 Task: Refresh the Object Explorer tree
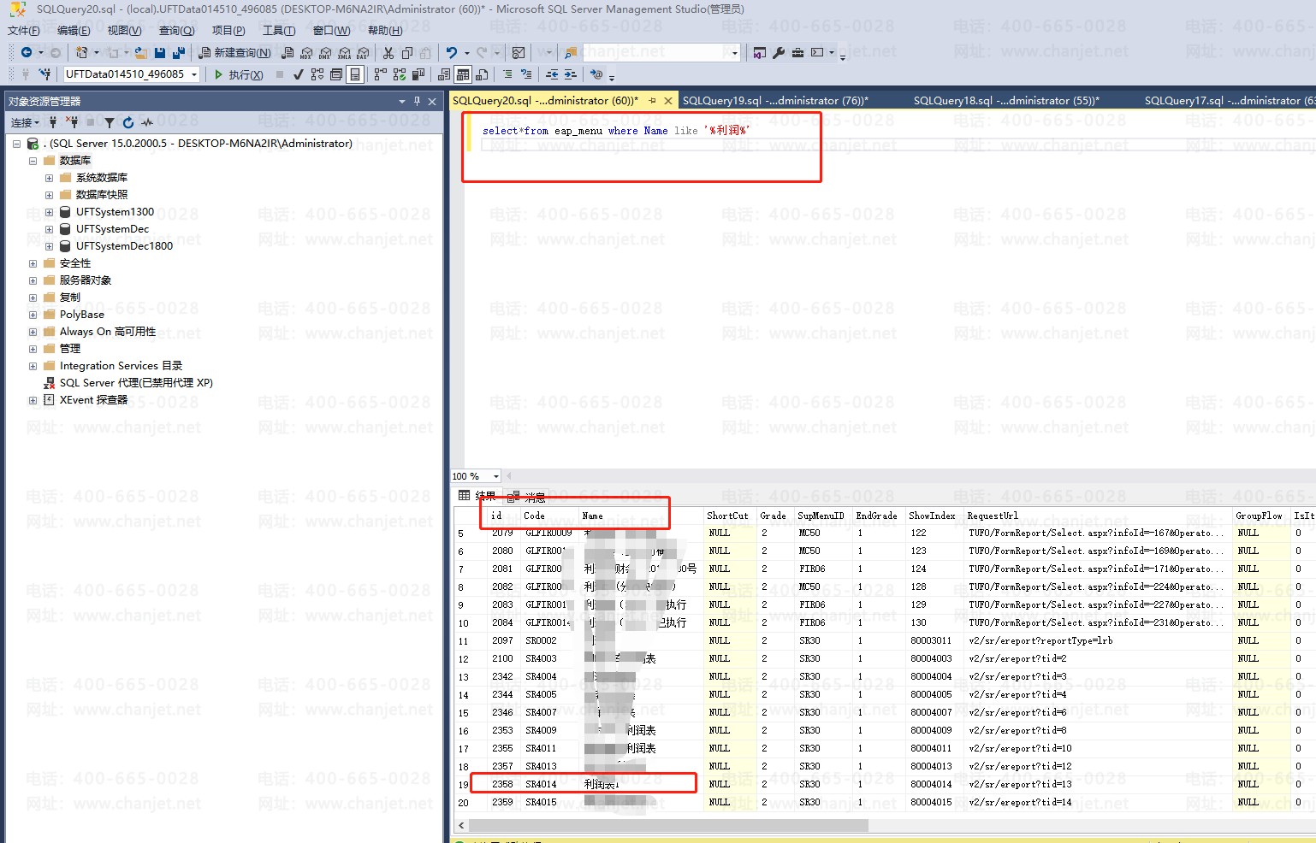(x=128, y=123)
